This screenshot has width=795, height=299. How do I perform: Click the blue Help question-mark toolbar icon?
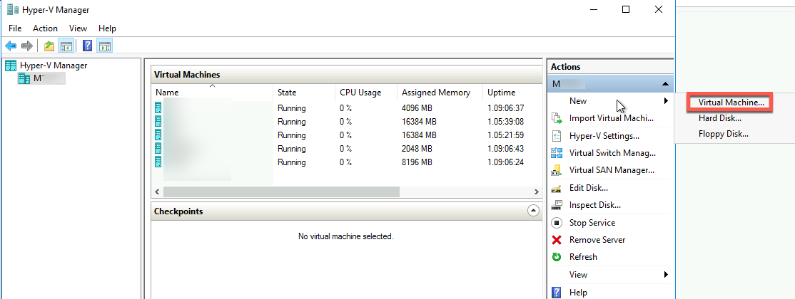click(x=87, y=46)
